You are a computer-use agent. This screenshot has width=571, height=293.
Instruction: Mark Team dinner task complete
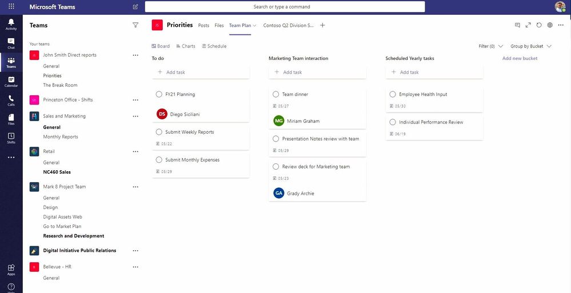click(x=275, y=94)
